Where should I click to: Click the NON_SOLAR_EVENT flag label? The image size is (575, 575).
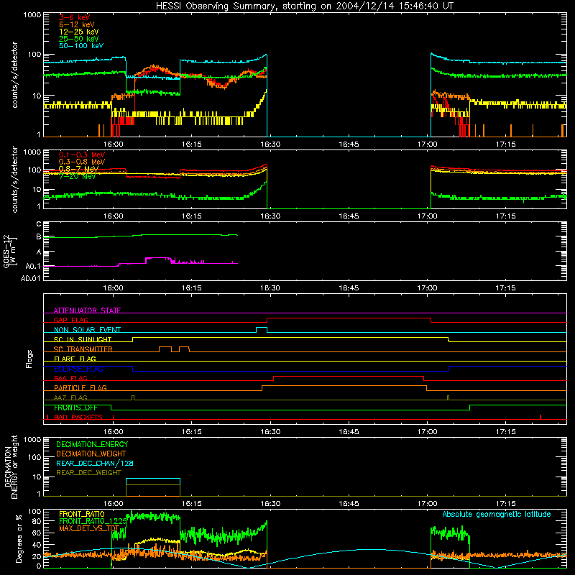pos(87,330)
